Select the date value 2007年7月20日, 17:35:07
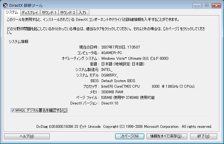 click(121, 47)
